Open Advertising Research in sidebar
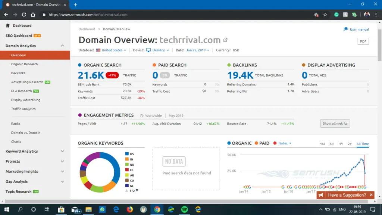 27,82
